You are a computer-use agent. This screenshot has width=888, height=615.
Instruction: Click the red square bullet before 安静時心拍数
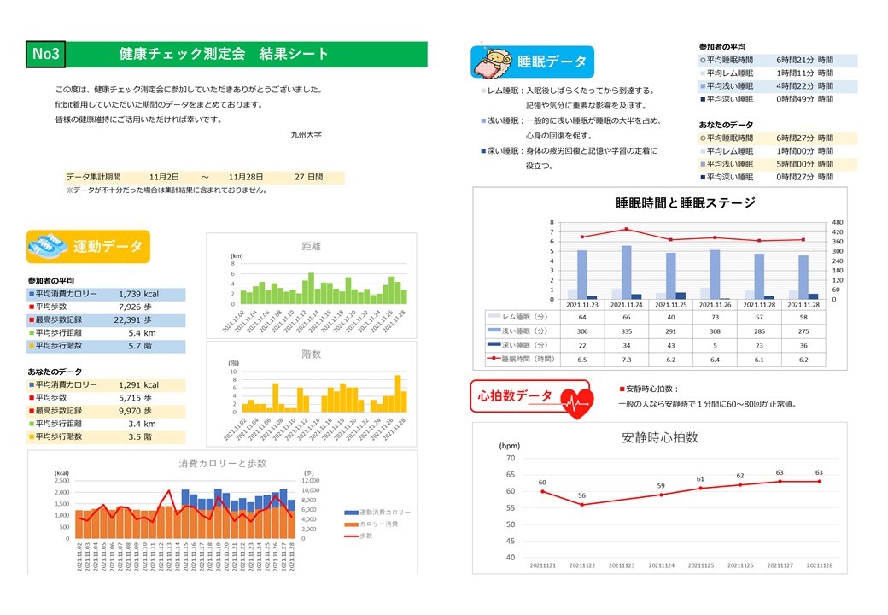(x=622, y=389)
